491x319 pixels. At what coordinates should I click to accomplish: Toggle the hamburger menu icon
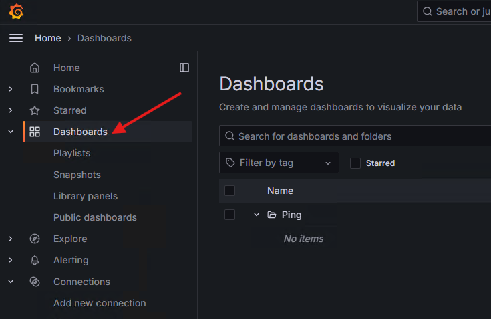point(16,38)
